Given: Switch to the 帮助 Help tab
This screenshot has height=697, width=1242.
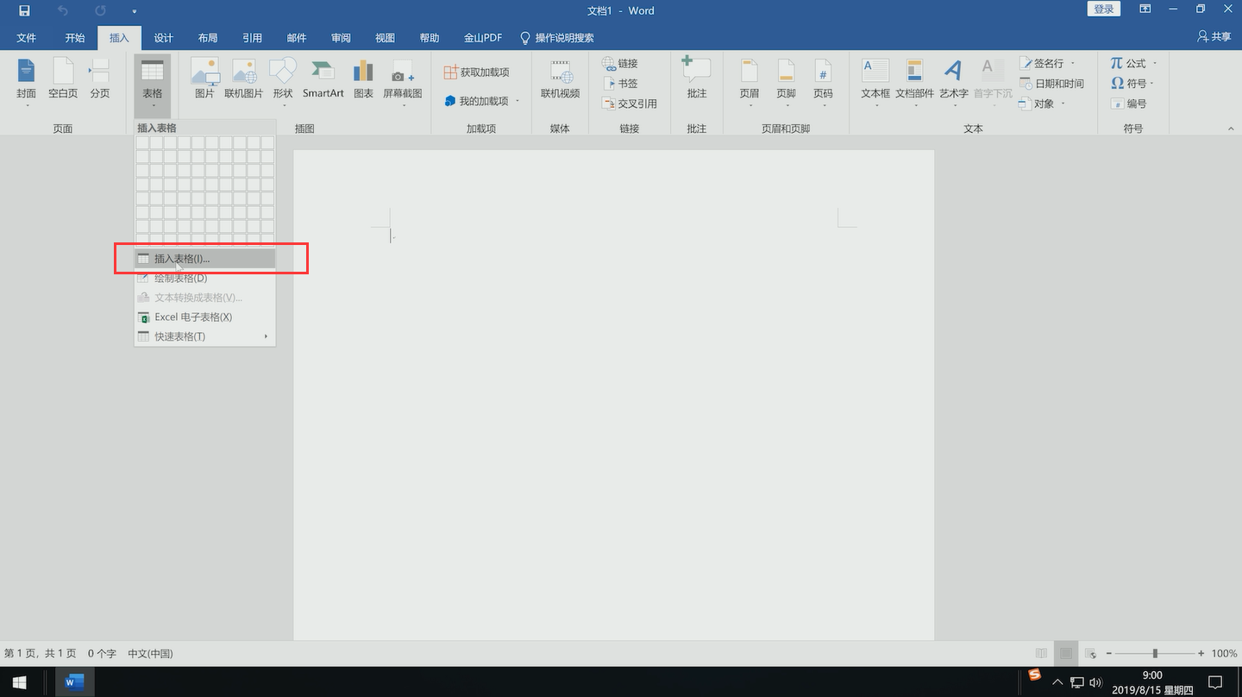Looking at the screenshot, I should click(430, 38).
